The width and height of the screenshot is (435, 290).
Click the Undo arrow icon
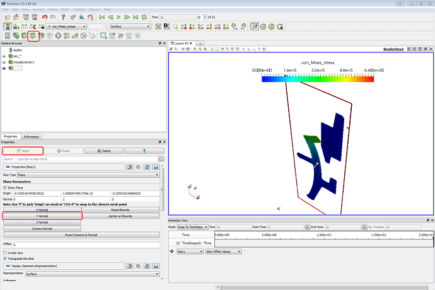click(x=43, y=18)
